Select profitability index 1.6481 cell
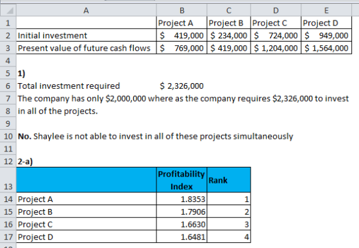 (181, 236)
